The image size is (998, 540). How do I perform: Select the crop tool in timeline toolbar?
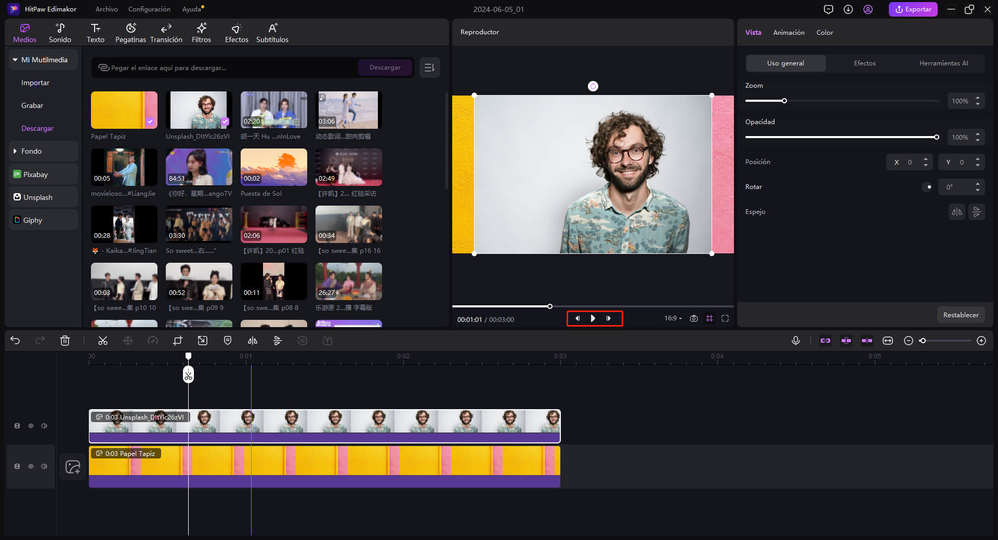click(x=178, y=341)
